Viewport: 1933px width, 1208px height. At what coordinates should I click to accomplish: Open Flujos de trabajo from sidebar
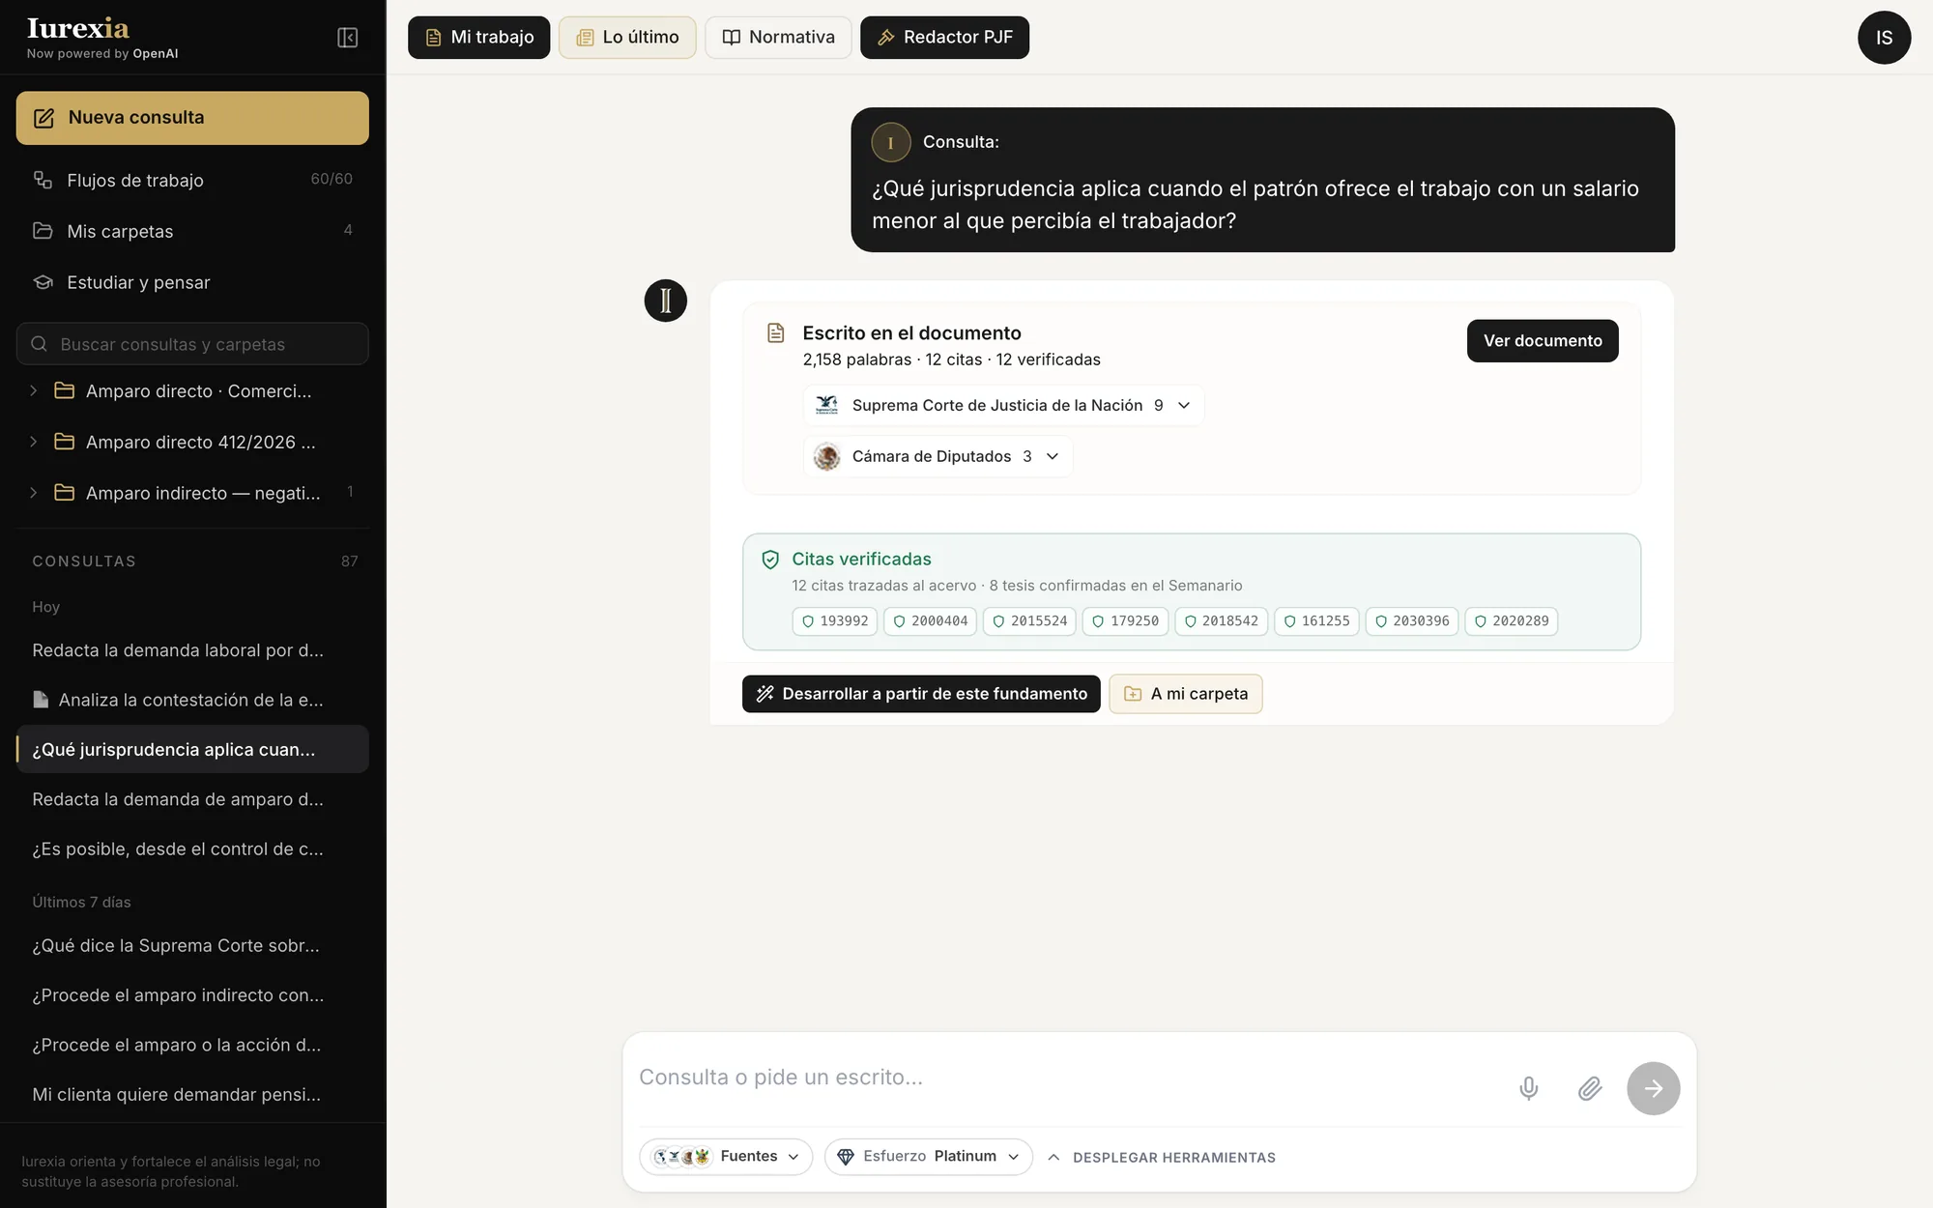coord(192,180)
